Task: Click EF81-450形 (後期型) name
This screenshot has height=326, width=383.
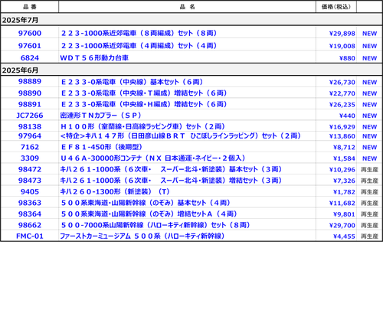Action: [x=101, y=147]
